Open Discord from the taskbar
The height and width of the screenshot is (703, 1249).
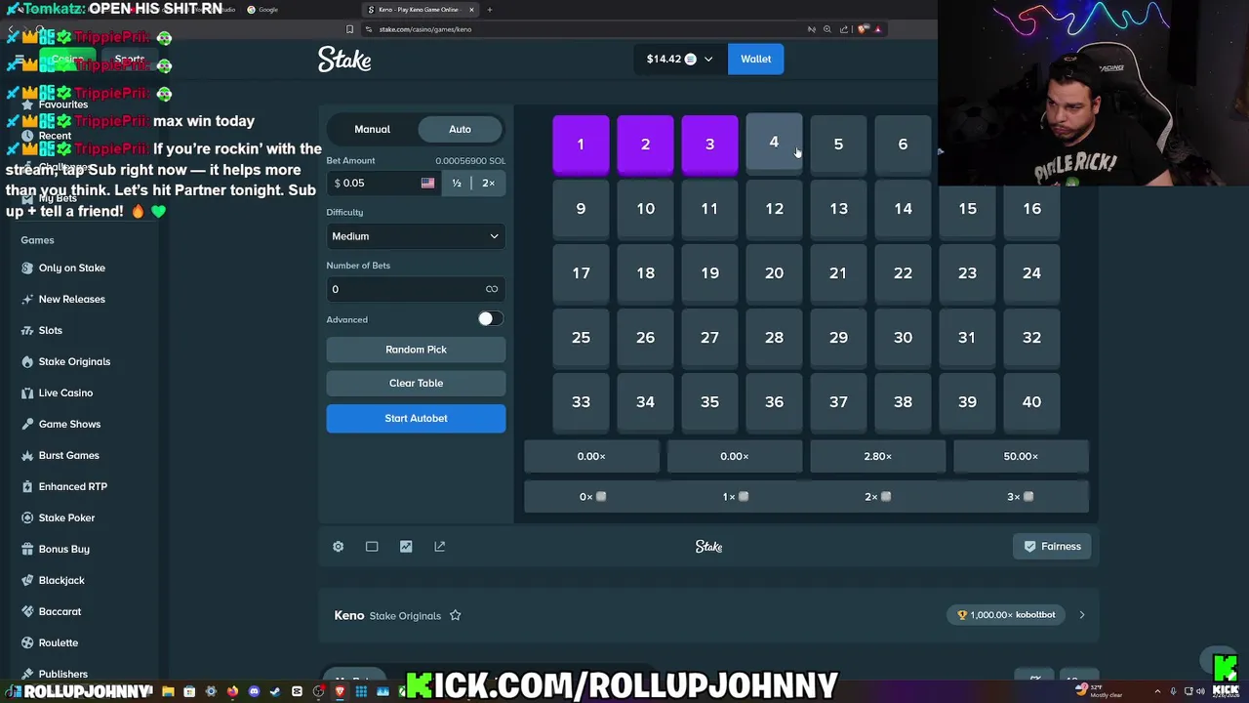tap(254, 691)
